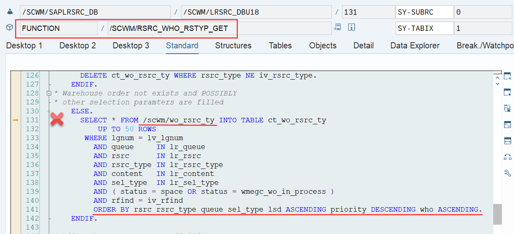The width and height of the screenshot is (514, 234).
Task: Click the ELSE keyword on line 130
Action: [80, 111]
